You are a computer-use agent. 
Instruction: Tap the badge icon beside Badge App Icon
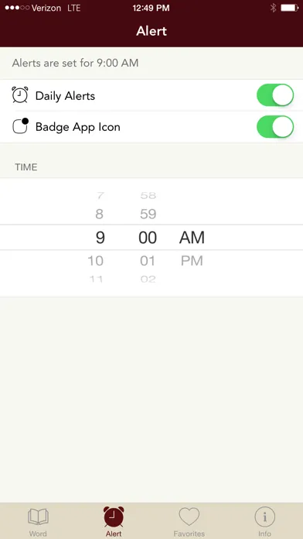(20, 126)
